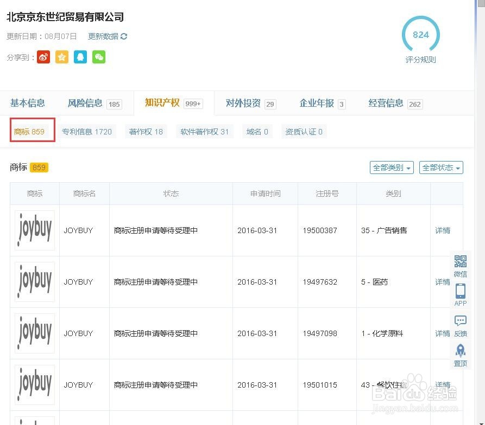Select the 专利信息 1720 sub-tab
Image resolution: width=485 pixels, height=425 pixels.
pyautogui.click(x=86, y=132)
